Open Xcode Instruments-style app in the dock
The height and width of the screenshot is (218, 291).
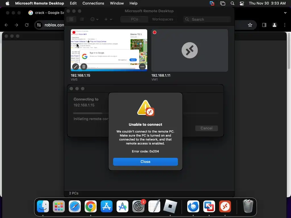click(122, 206)
